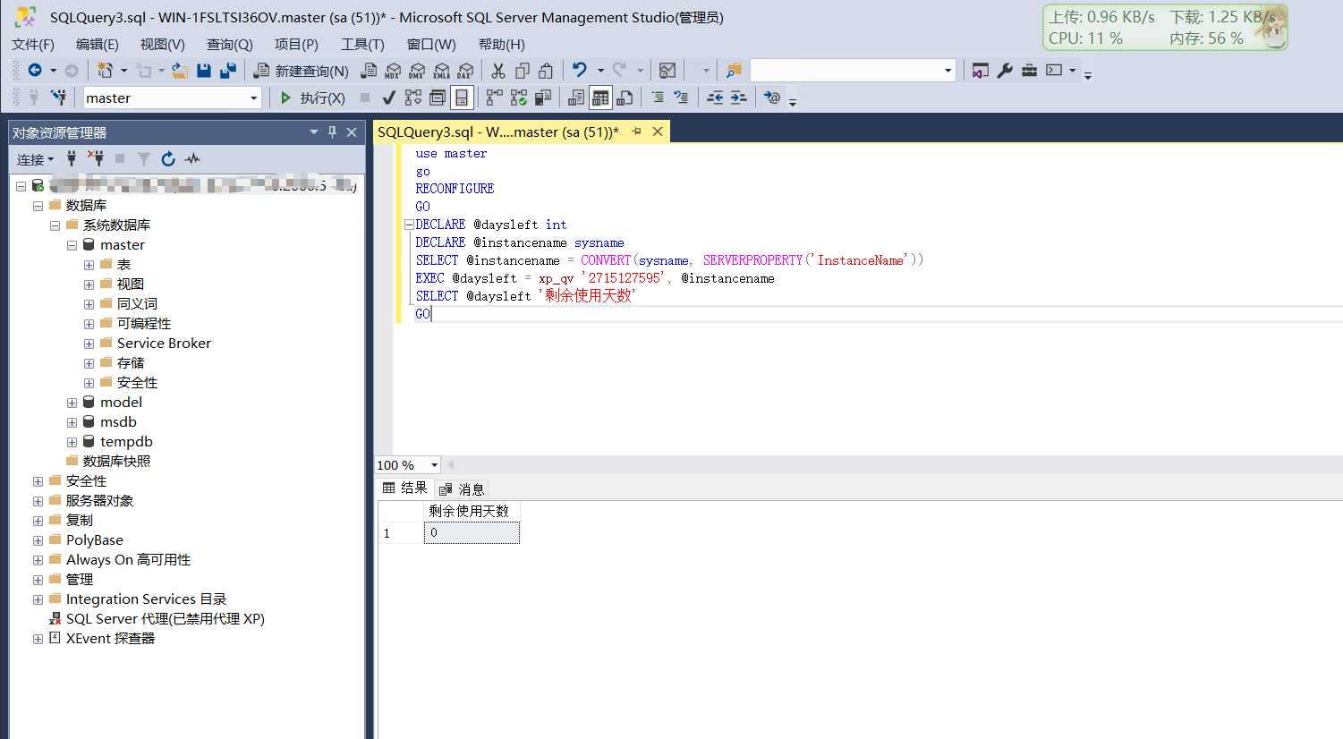Click the navigate backward arrow icon

click(35, 71)
